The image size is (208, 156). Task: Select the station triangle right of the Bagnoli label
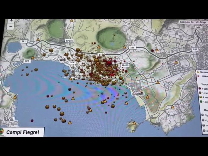tap(147, 97)
